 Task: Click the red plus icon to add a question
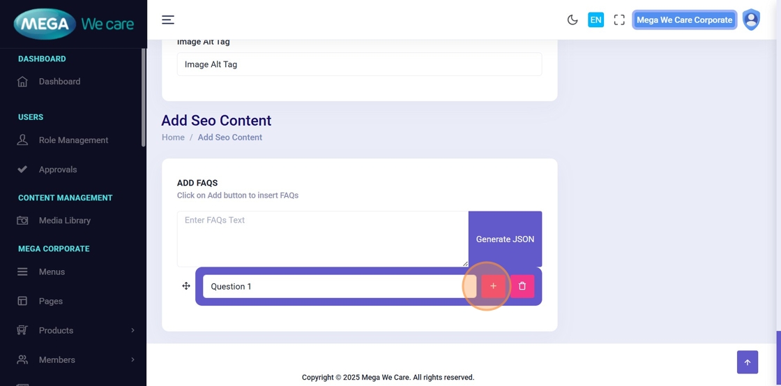click(x=493, y=286)
